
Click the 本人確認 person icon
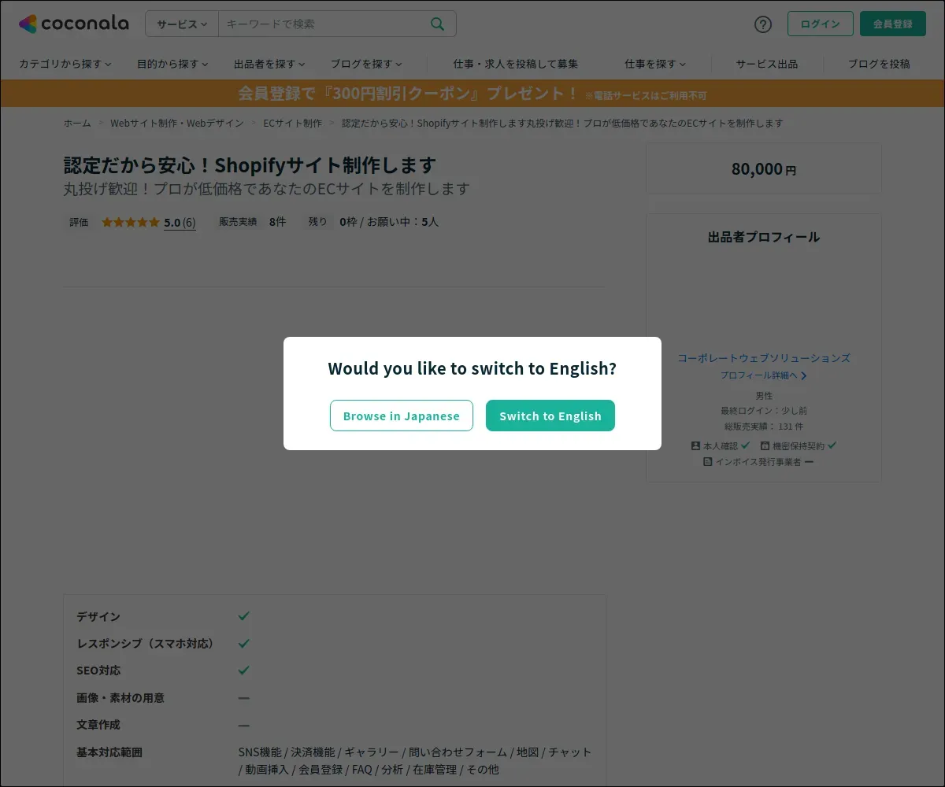[695, 445]
